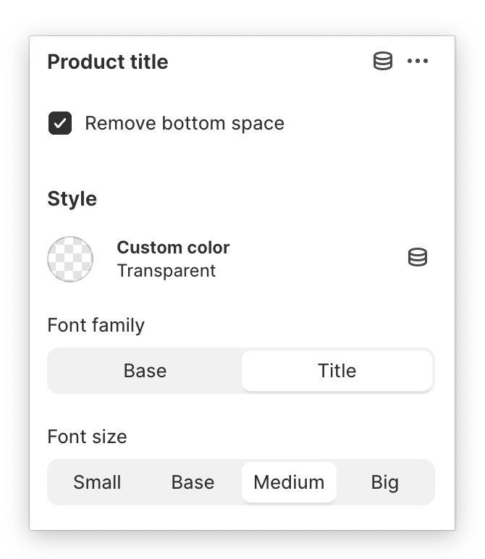This screenshot has width=485, height=559.
Task: Click the database icon beside Product title
Action: tap(383, 62)
